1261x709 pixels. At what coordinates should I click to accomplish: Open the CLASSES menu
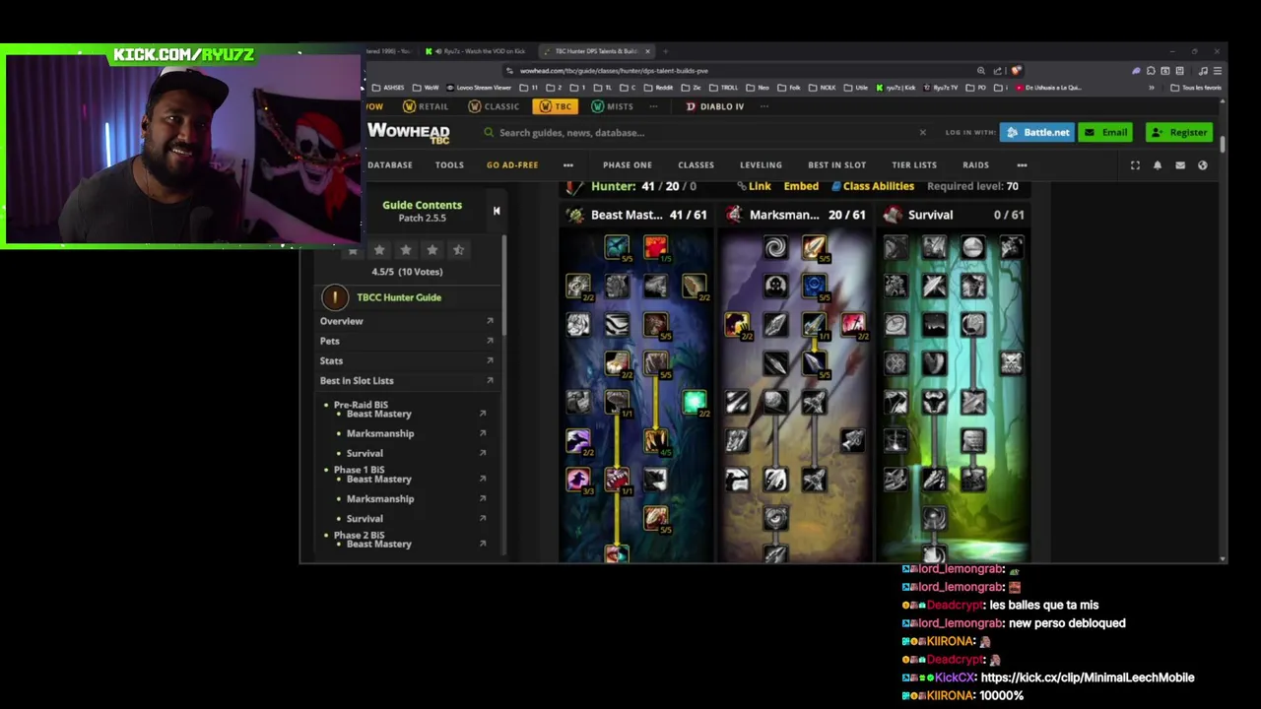(x=696, y=165)
